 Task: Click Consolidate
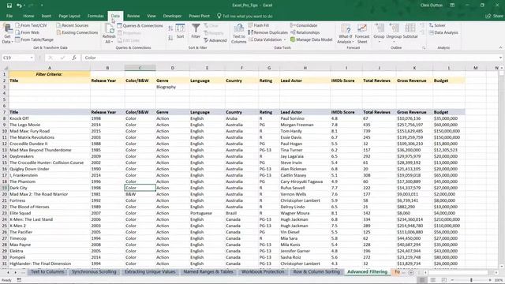[x=304, y=25]
